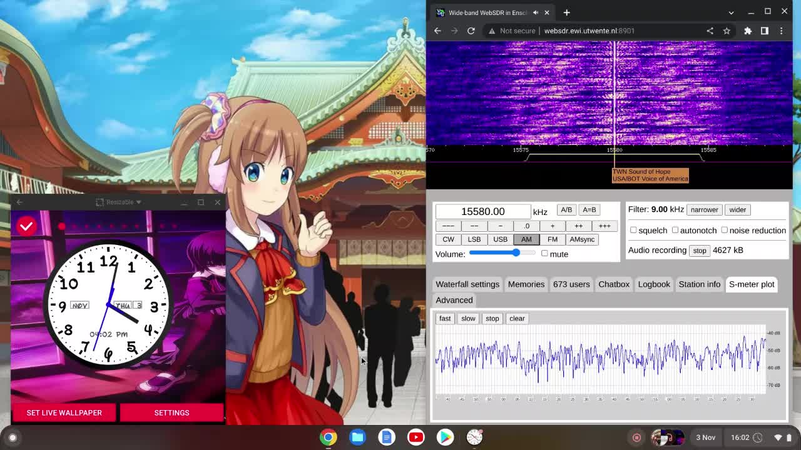
Task: Click SET LIVE WALLPAPER button
Action: coord(64,412)
